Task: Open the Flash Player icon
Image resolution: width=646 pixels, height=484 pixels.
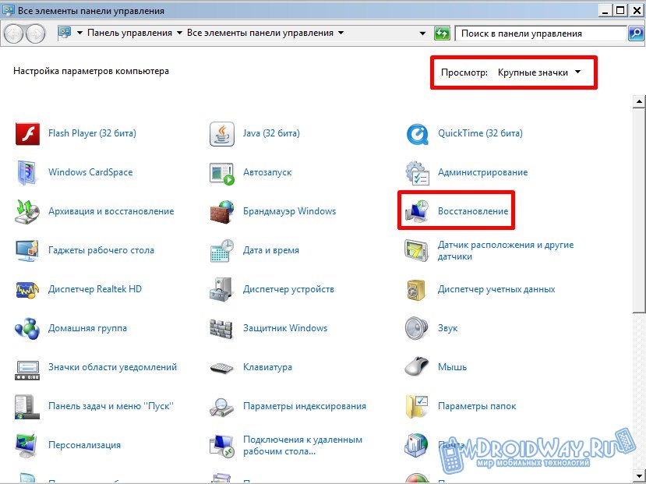Action: coord(27,133)
